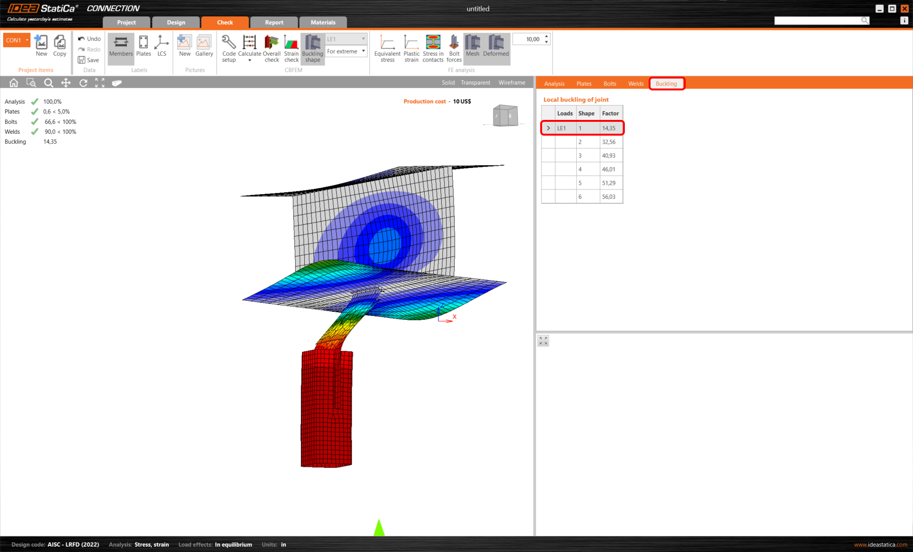Open the Welds results tab
Image resolution: width=913 pixels, height=552 pixels.
click(635, 83)
